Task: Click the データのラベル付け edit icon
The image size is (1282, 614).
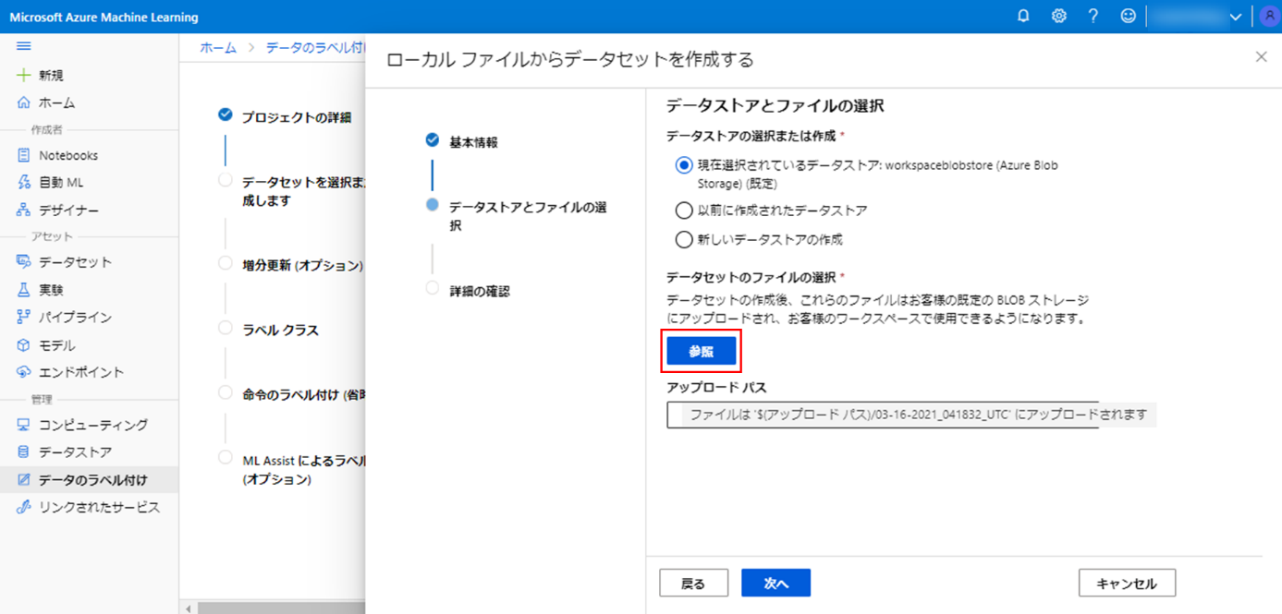Action: (x=24, y=480)
